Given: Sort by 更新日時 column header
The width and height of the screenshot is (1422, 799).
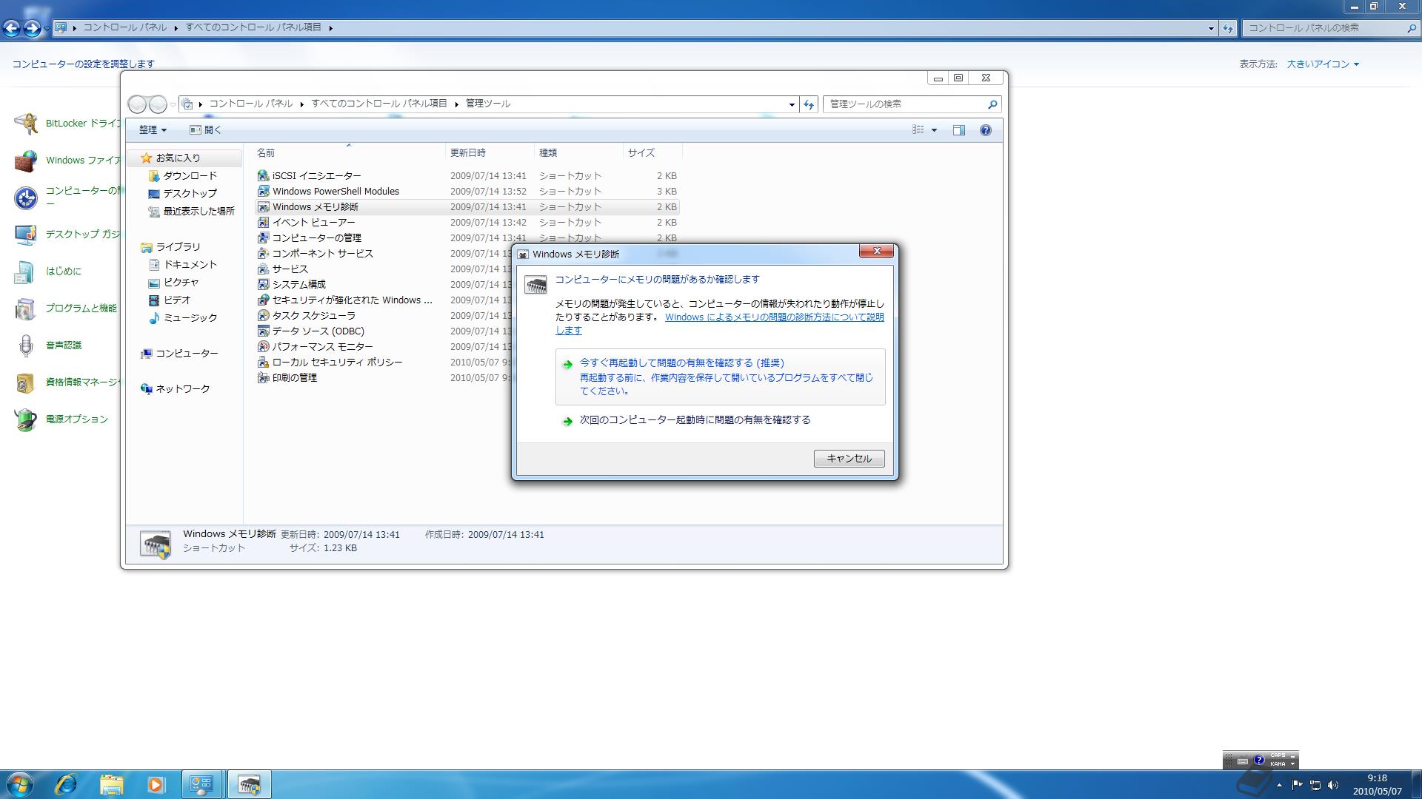Looking at the screenshot, I should coord(490,153).
